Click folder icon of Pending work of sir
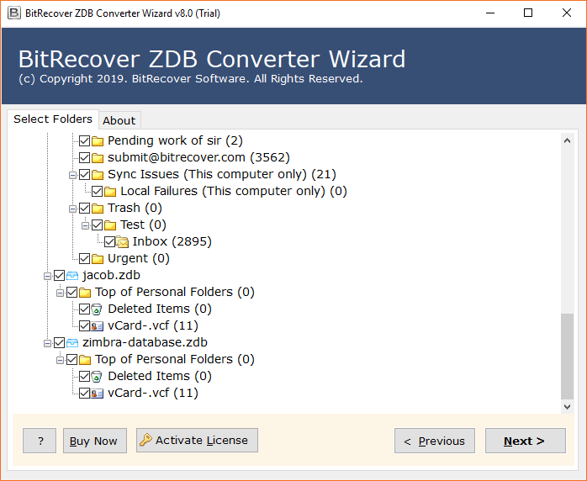The image size is (587, 481). point(98,141)
